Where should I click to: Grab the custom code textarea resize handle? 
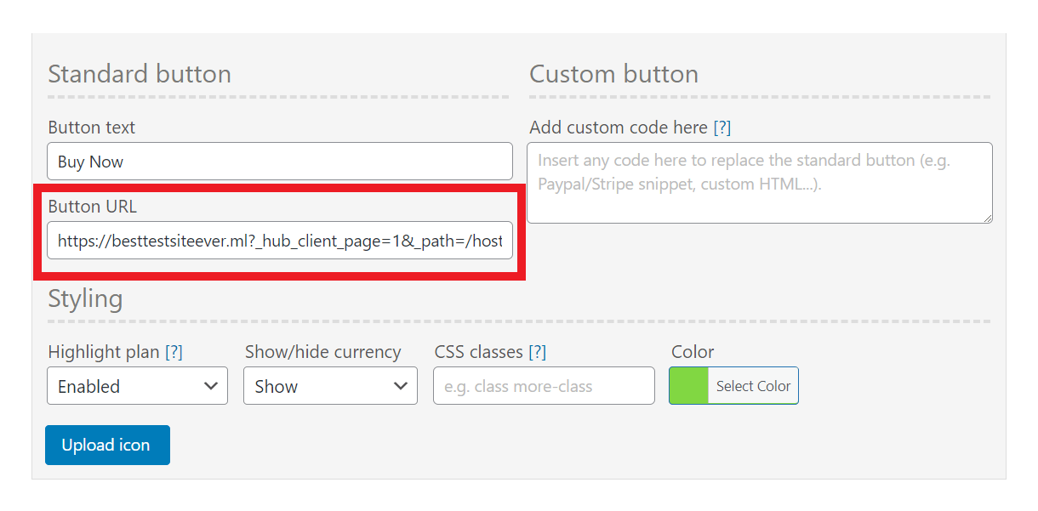point(987,218)
